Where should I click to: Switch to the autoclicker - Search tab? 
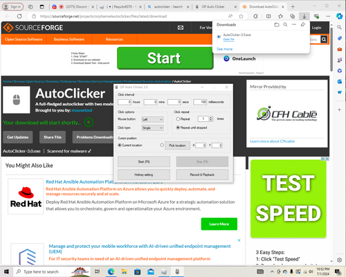click(x=168, y=7)
